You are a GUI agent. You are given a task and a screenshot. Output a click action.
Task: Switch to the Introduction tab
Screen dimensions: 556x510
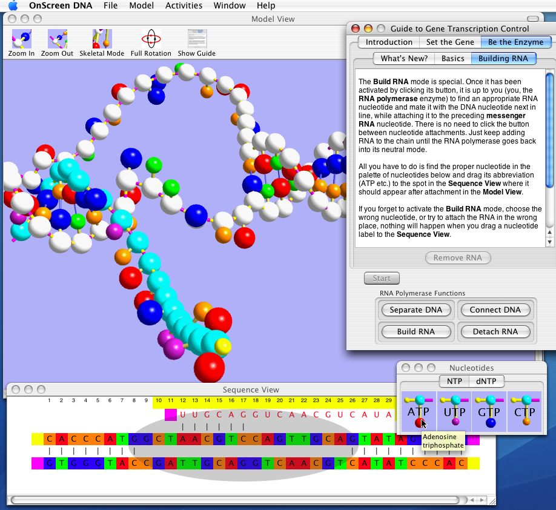coord(389,42)
